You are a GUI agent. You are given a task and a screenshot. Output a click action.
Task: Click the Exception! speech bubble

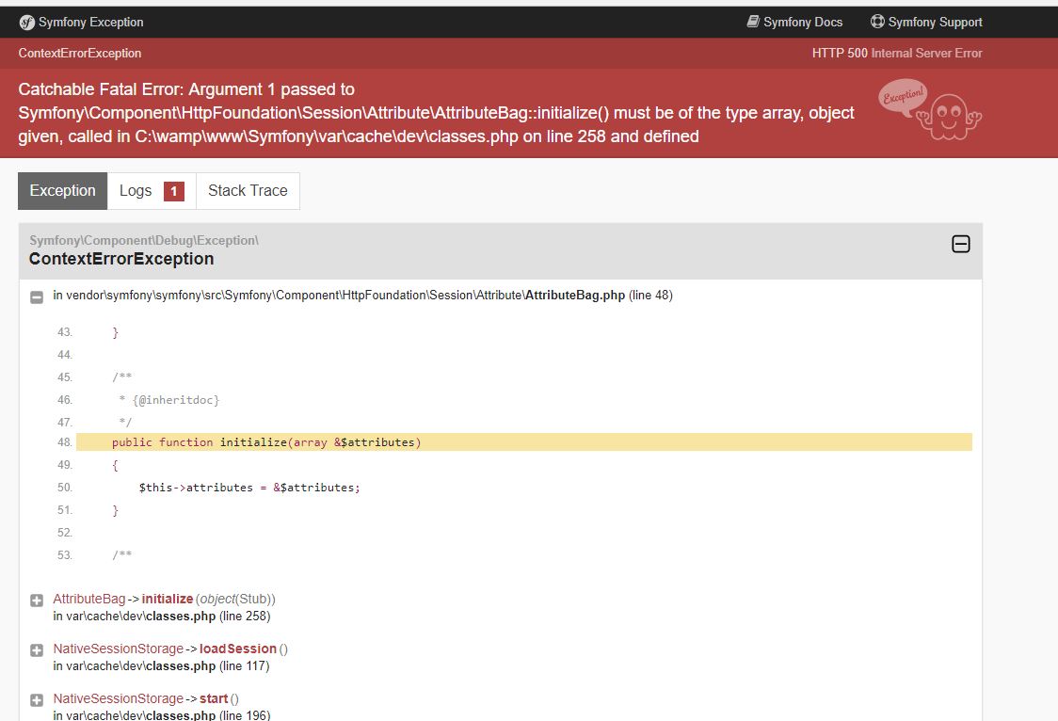click(x=904, y=97)
